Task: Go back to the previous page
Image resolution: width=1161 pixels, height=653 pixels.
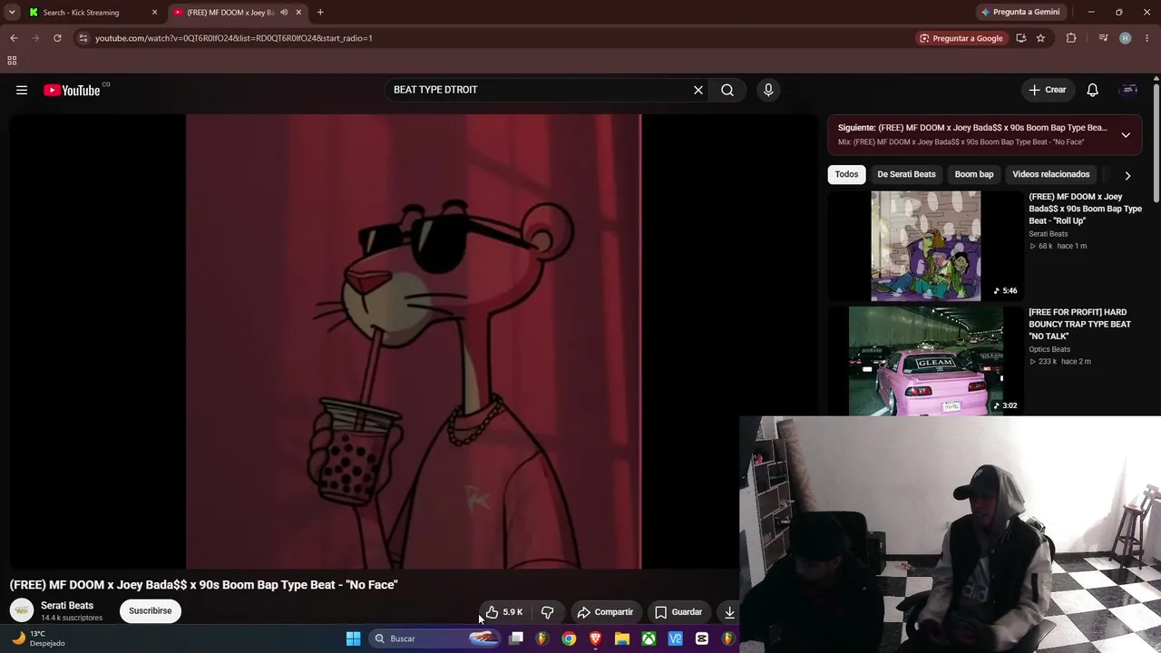Action: coord(14,38)
